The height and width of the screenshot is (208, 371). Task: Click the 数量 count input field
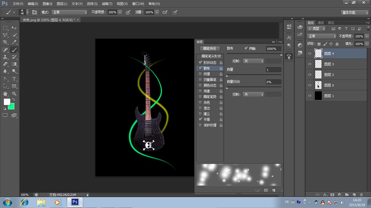tap(273, 70)
